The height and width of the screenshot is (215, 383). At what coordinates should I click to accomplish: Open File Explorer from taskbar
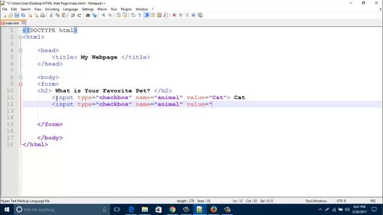(145, 210)
